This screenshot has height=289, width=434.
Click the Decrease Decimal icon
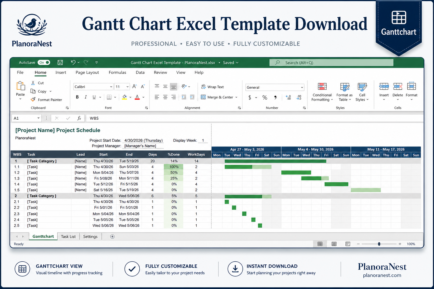[299, 97]
